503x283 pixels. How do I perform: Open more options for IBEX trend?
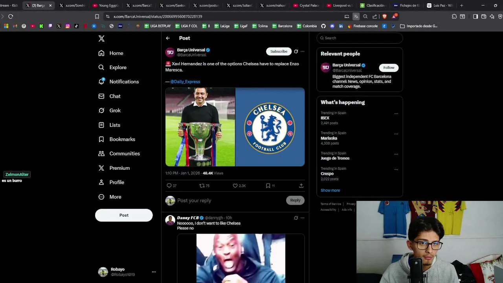[x=396, y=114]
